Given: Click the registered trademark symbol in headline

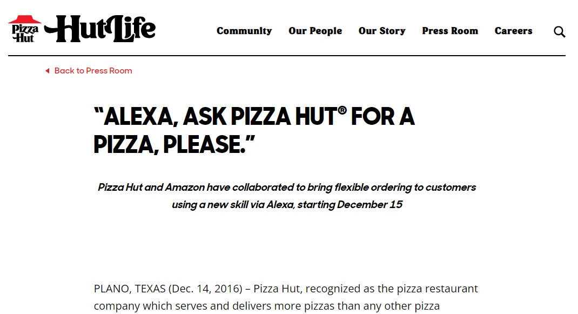Looking at the screenshot, I should pyautogui.click(x=342, y=110).
